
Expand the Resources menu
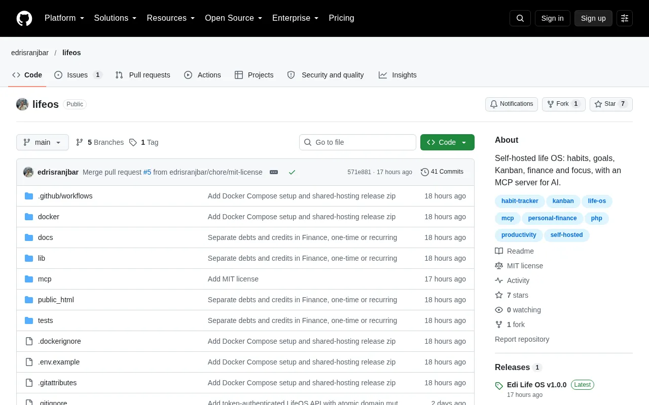[171, 18]
